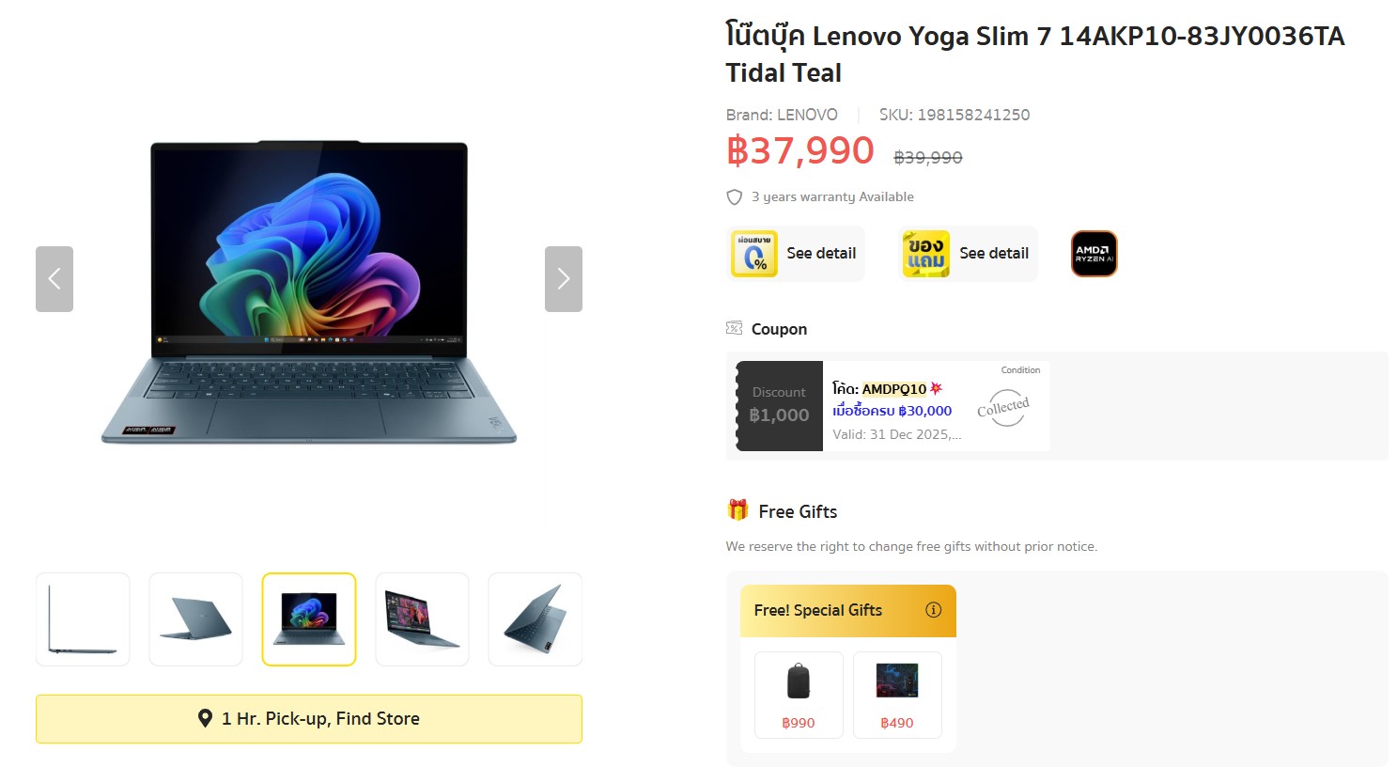Click the yellow free gift promo icon

point(926,254)
